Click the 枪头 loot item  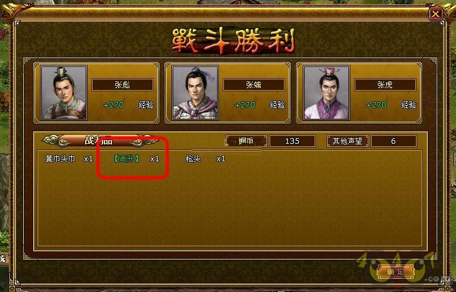point(193,159)
